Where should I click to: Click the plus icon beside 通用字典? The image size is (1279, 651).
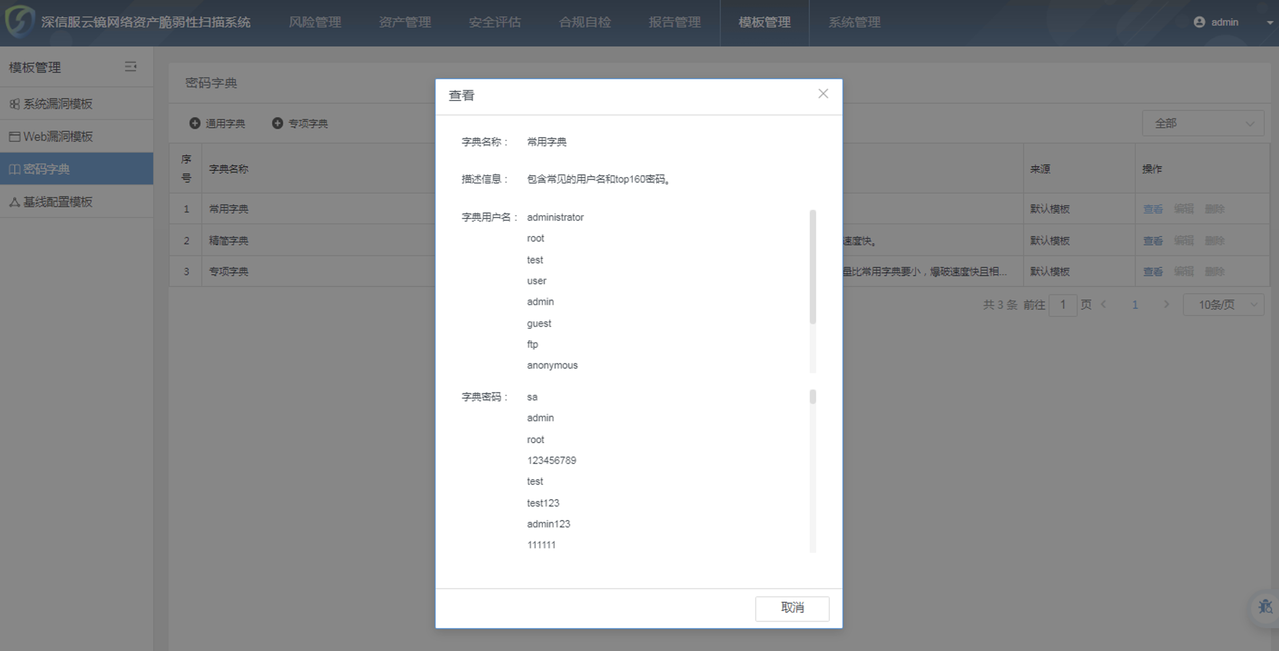click(x=195, y=123)
